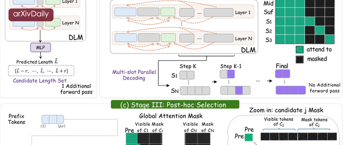The height and width of the screenshot is (145, 343).
Task: Click the green block in middle Layer N
Action: pos(168,38)
